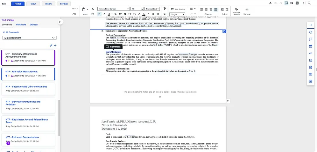Increase paragraph indent
The height and width of the screenshot is (152, 317).
pyautogui.click(x=227, y=10)
